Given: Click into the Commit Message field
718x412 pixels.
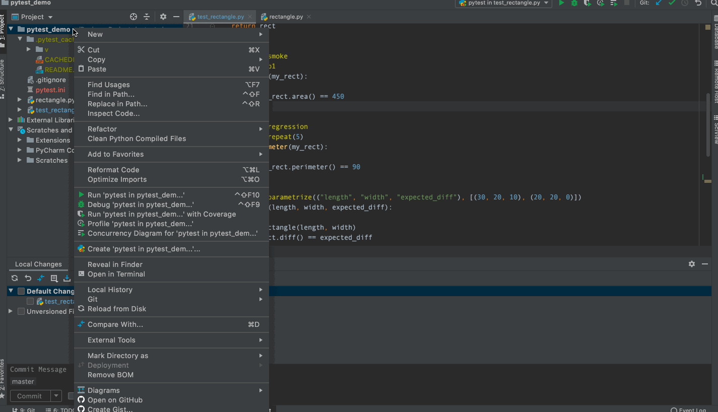Looking at the screenshot, I should coord(38,369).
